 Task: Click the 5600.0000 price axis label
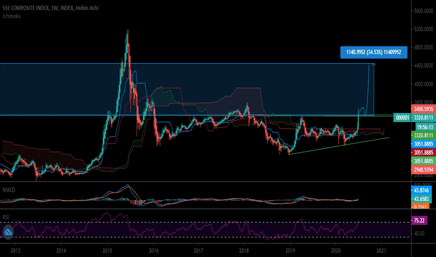point(423,11)
